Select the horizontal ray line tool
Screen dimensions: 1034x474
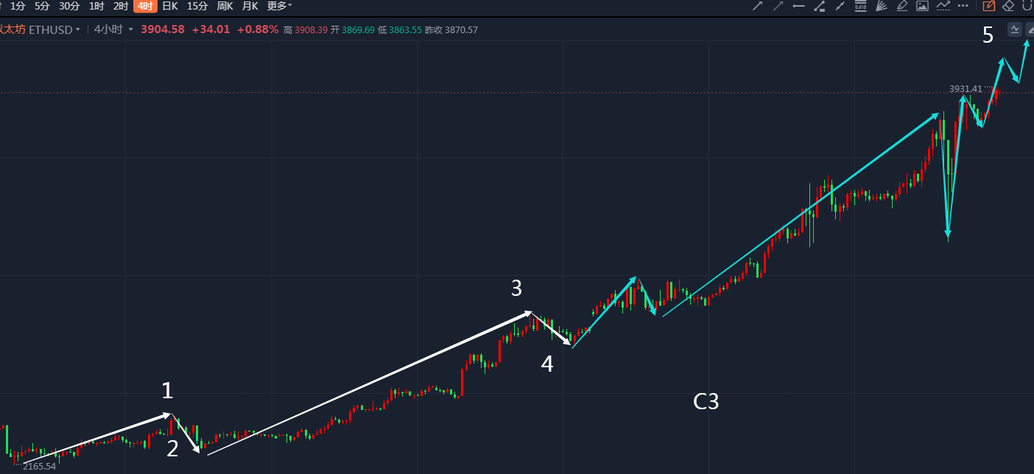tap(798, 6)
